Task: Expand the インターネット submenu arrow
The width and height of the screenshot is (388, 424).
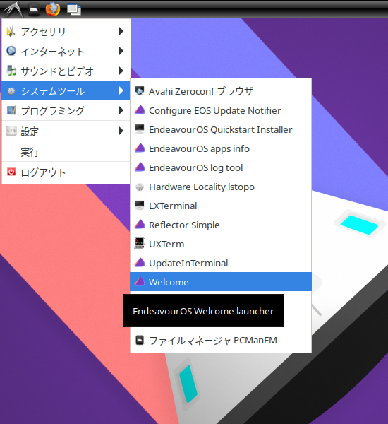Action: 121,51
